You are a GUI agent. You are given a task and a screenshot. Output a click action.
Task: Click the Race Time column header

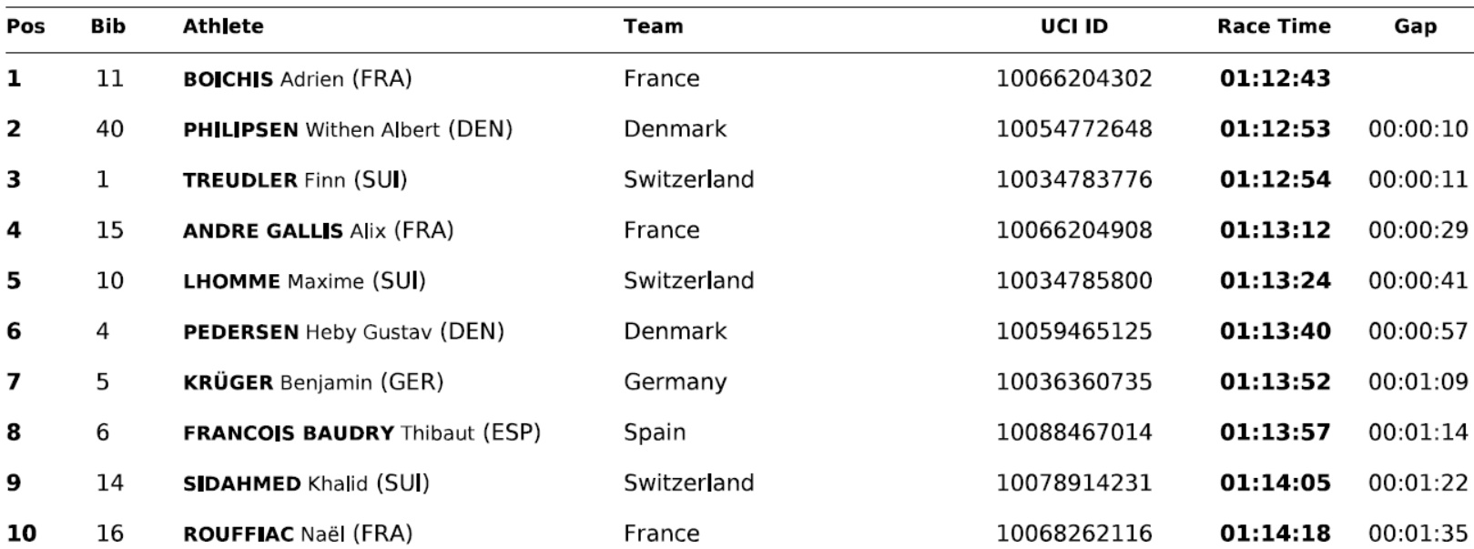click(x=1274, y=26)
